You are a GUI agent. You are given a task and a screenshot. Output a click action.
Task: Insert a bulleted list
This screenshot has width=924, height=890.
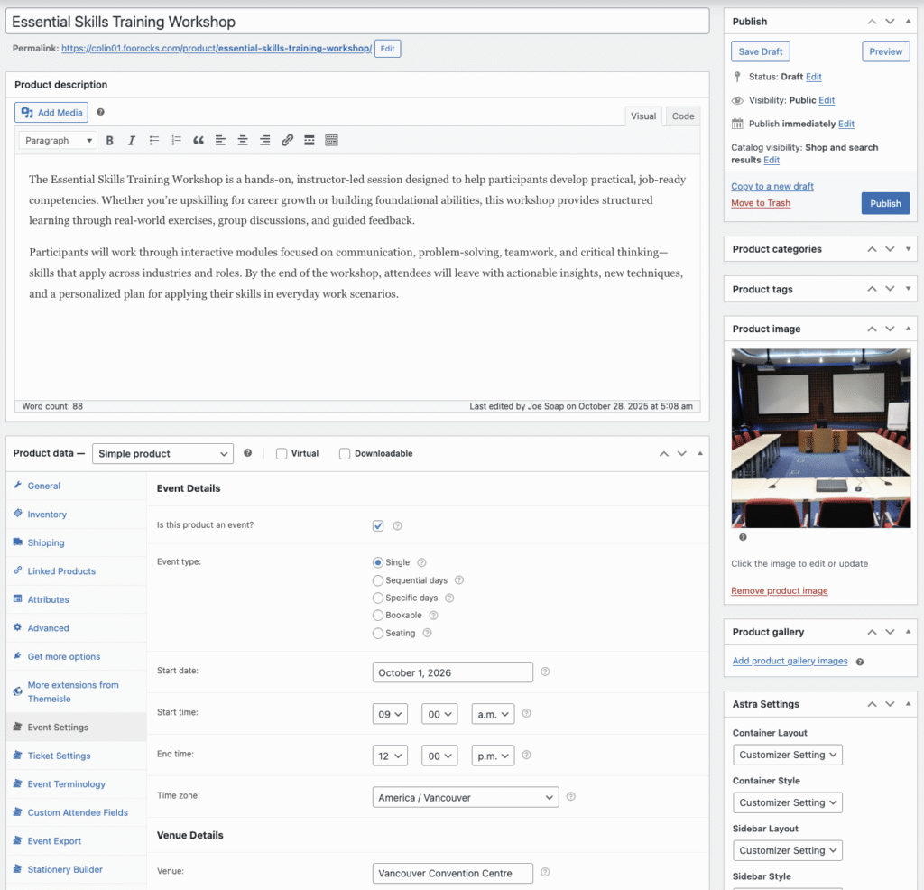[153, 140]
